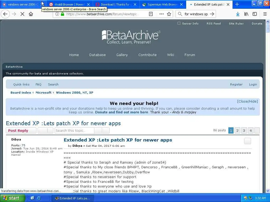Open the Database menu item
The image size is (270, 202).
tap(98, 55)
